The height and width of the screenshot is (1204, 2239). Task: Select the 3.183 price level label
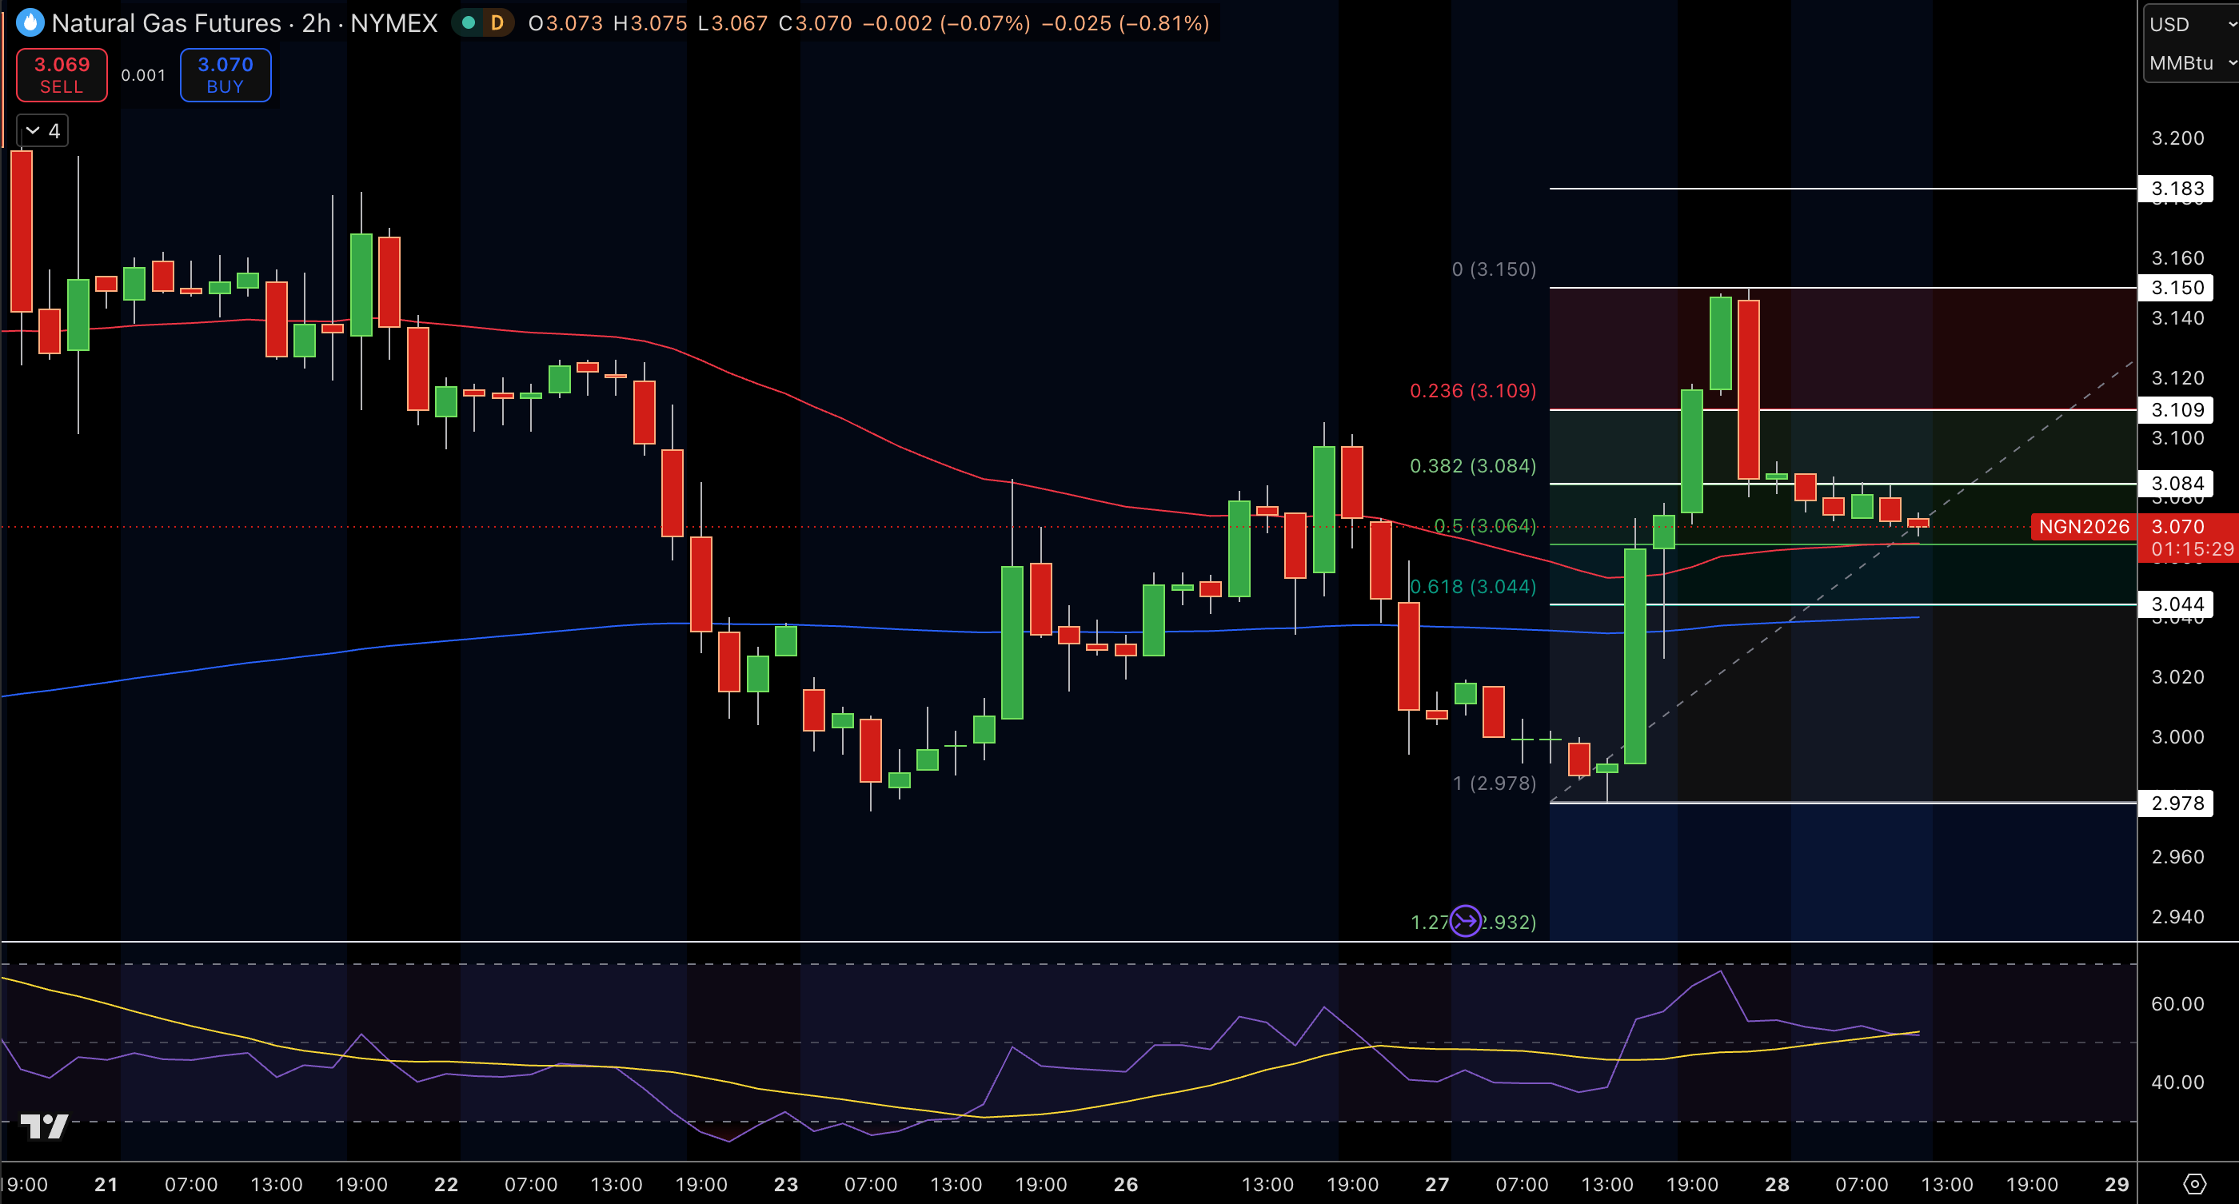pyautogui.click(x=2177, y=189)
